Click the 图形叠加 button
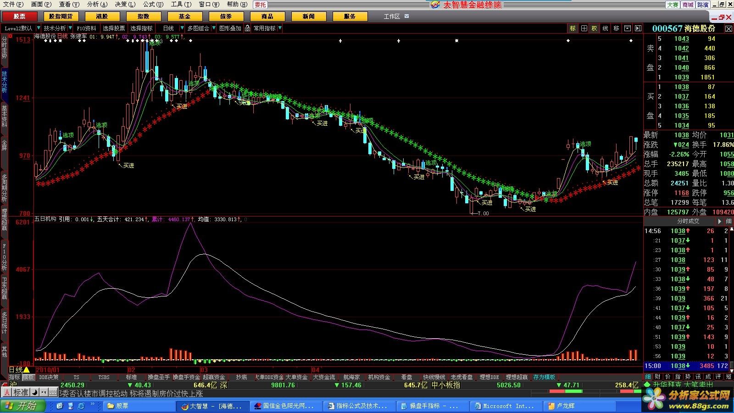Screen dimensions: 734x413 click(230, 28)
